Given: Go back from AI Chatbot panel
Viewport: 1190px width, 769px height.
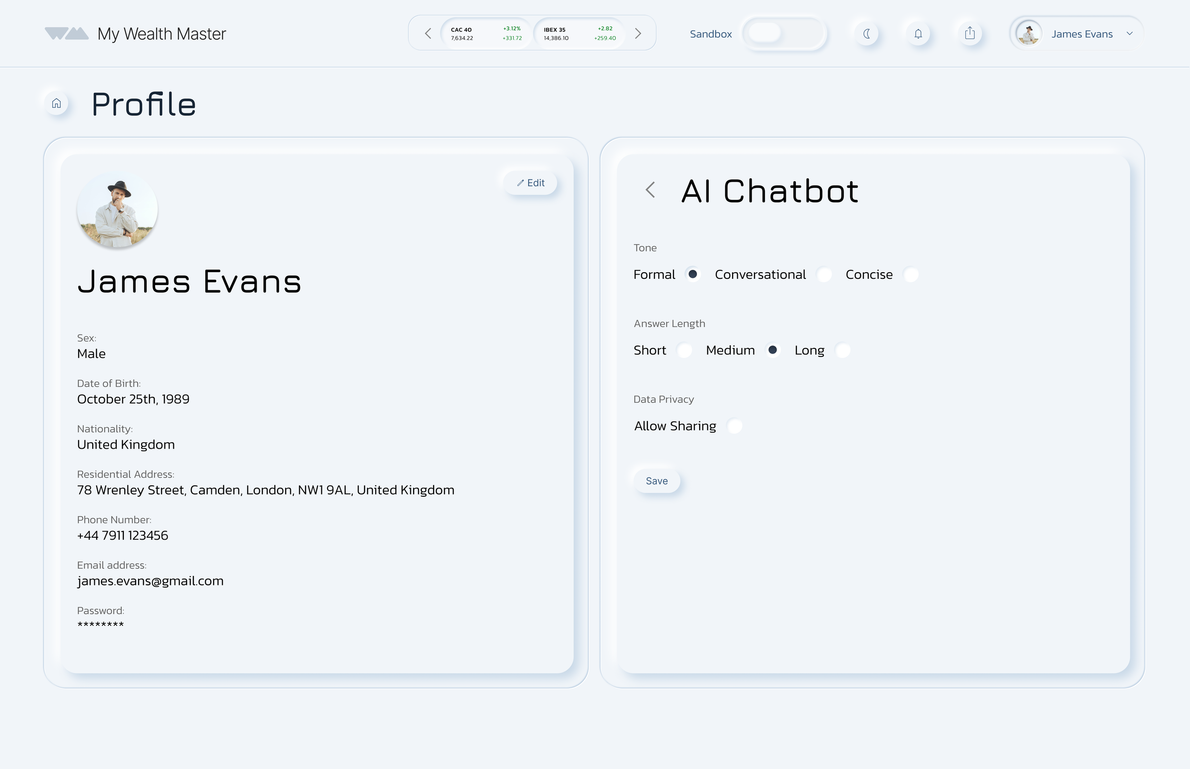Looking at the screenshot, I should click(x=650, y=190).
